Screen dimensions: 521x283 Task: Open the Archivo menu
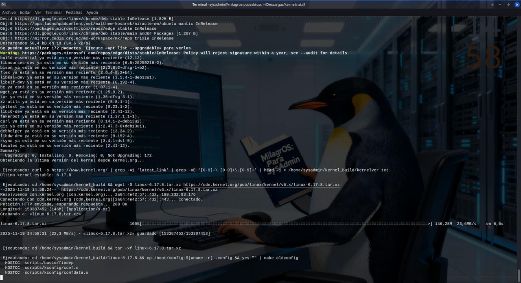[9, 13]
